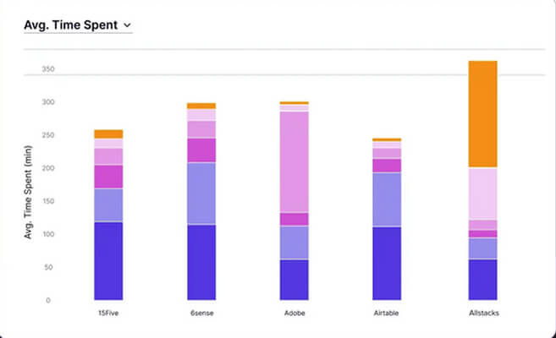Click the 50 y-axis tick value
The image size is (556, 338).
coord(48,267)
